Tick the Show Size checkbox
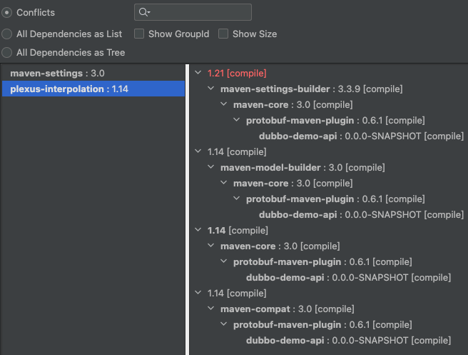The height and width of the screenshot is (355, 468). 223,34
